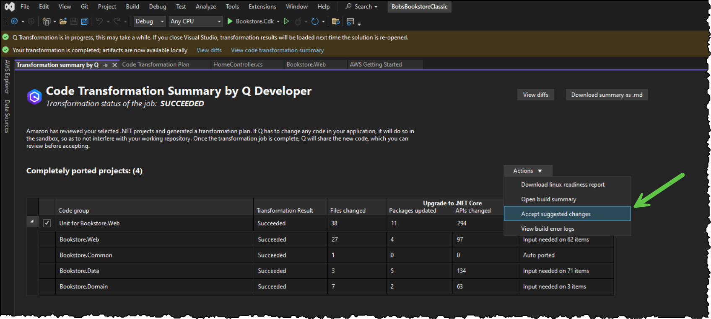The height and width of the screenshot is (319, 711).
Task: Open file using the folder icon
Action: point(63,21)
